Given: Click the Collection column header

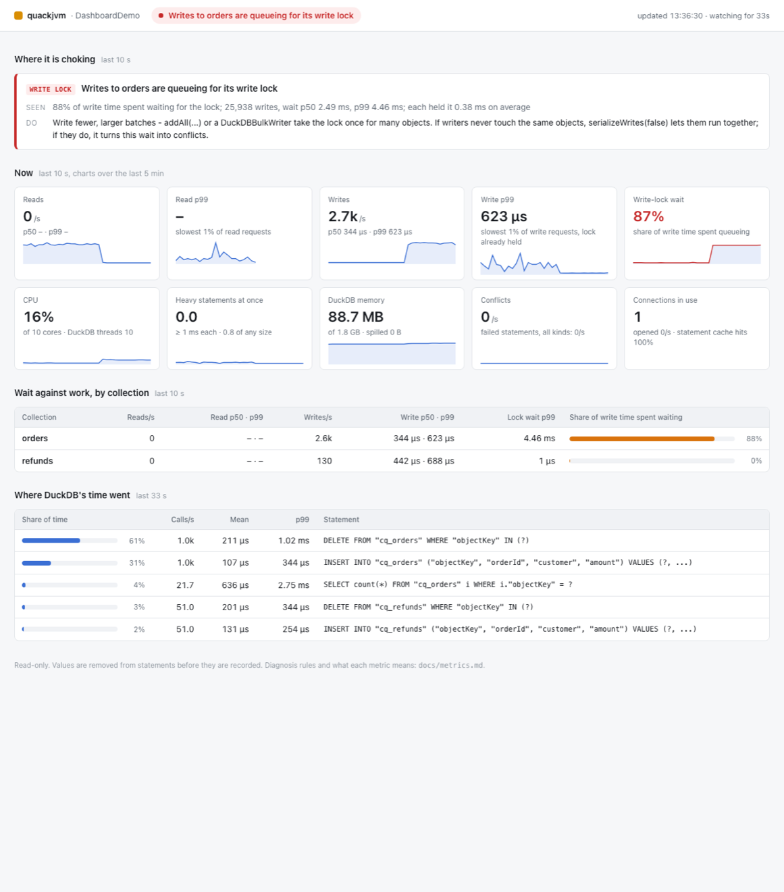Looking at the screenshot, I should click(x=39, y=418).
